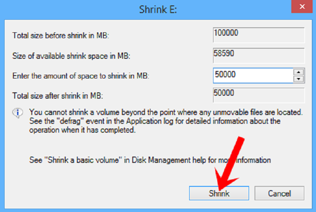Click the red arrow annotation

(229, 162)
